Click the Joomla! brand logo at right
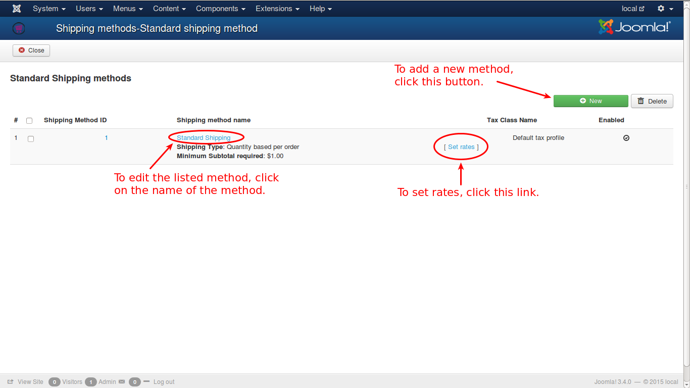This screenshot has height=388, width=690. (634, 27)
